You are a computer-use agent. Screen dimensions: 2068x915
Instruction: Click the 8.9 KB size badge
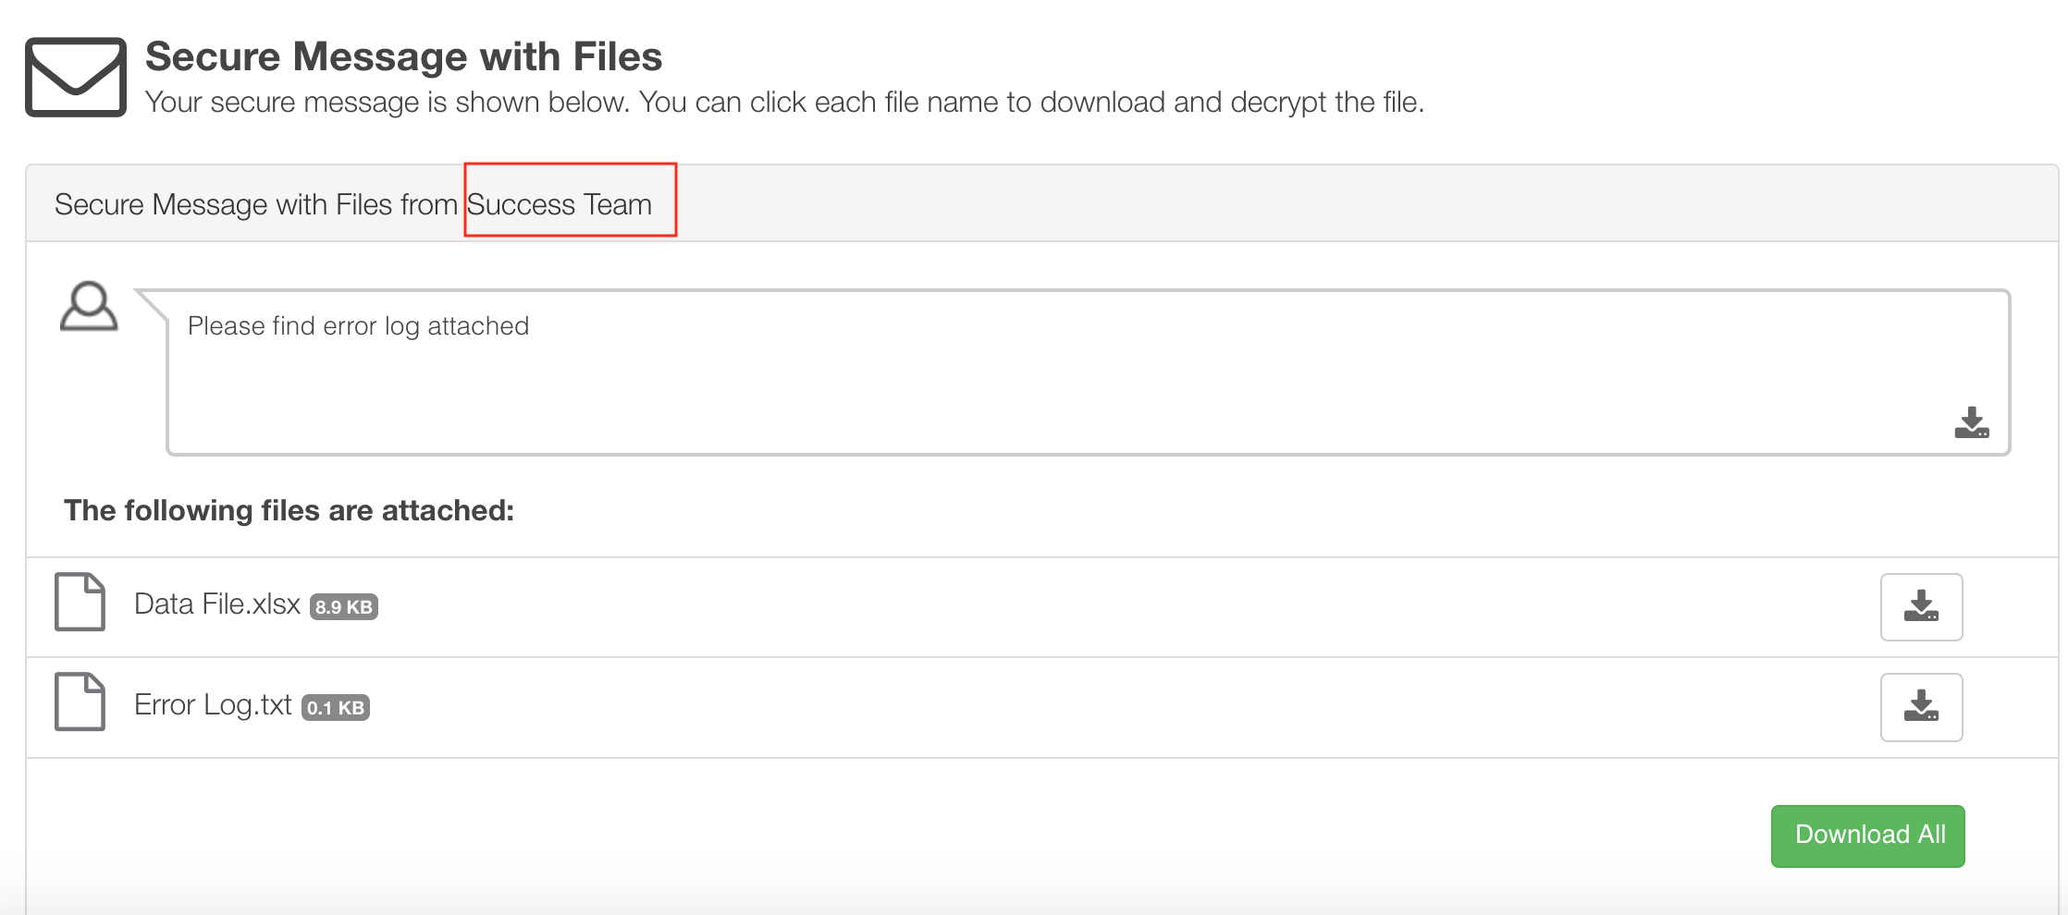click(x=344, y=607)
